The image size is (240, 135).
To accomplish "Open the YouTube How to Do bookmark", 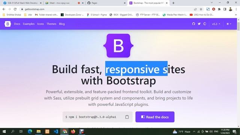I will pos(202,15).
